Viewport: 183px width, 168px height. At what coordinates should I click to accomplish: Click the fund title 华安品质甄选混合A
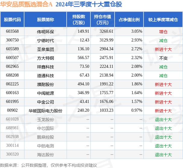point(26,5)
